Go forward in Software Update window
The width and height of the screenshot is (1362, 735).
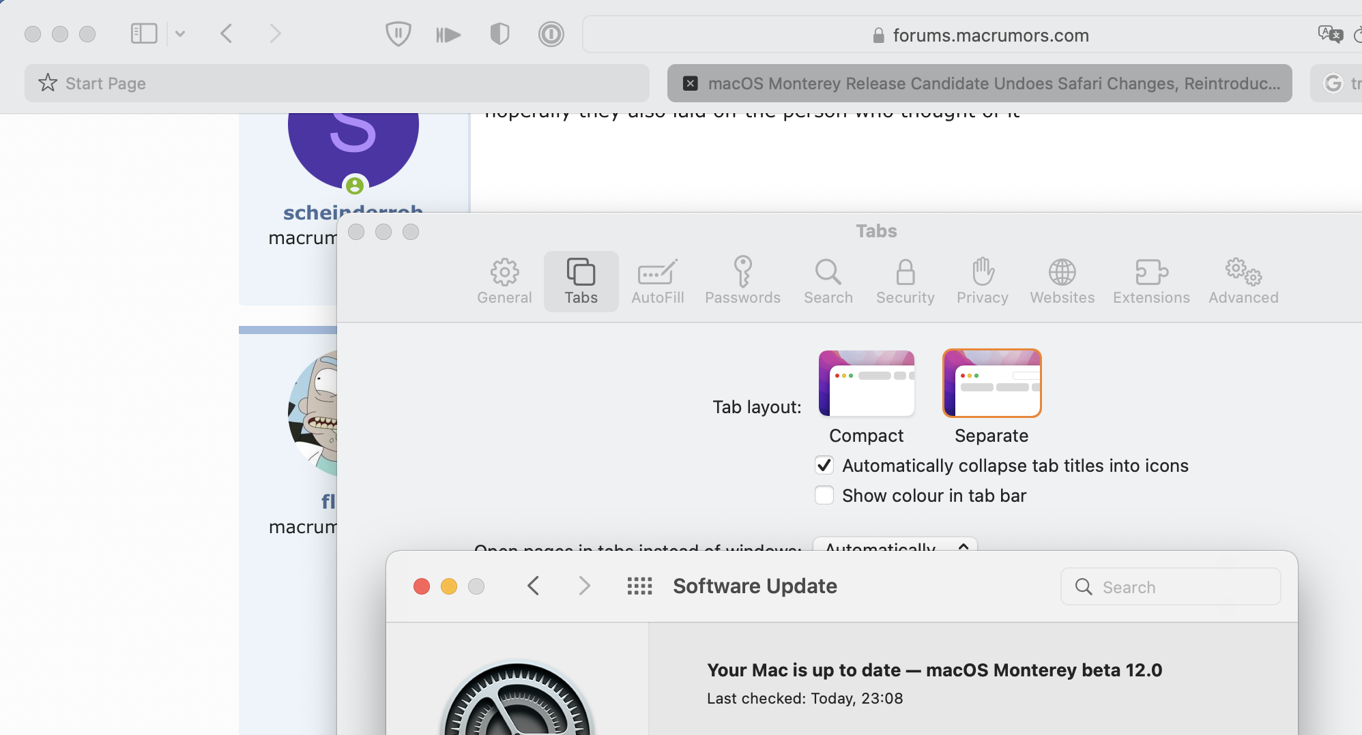pyautogui.click(x=584, y=586)
